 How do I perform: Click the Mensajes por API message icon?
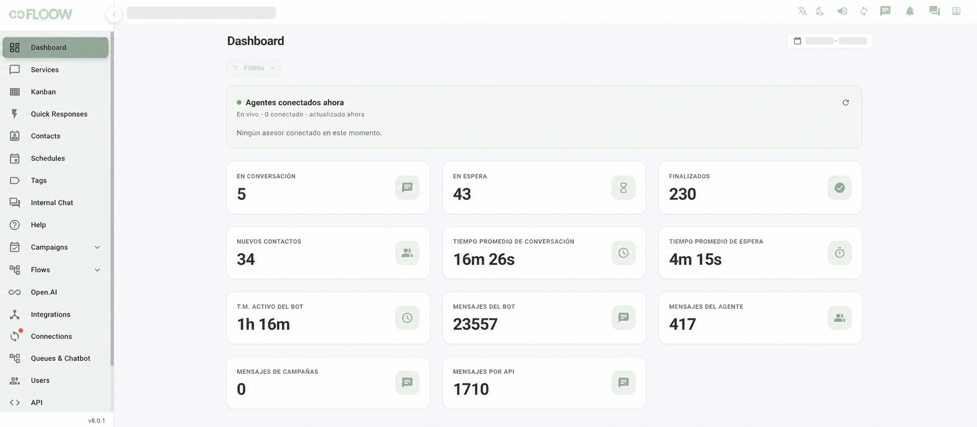tap(624, 383)
